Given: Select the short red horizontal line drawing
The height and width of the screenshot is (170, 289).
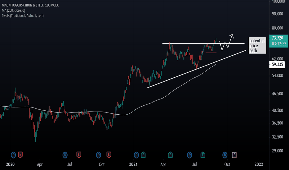Looking at the screenshot, I should [x=211, y=53].
